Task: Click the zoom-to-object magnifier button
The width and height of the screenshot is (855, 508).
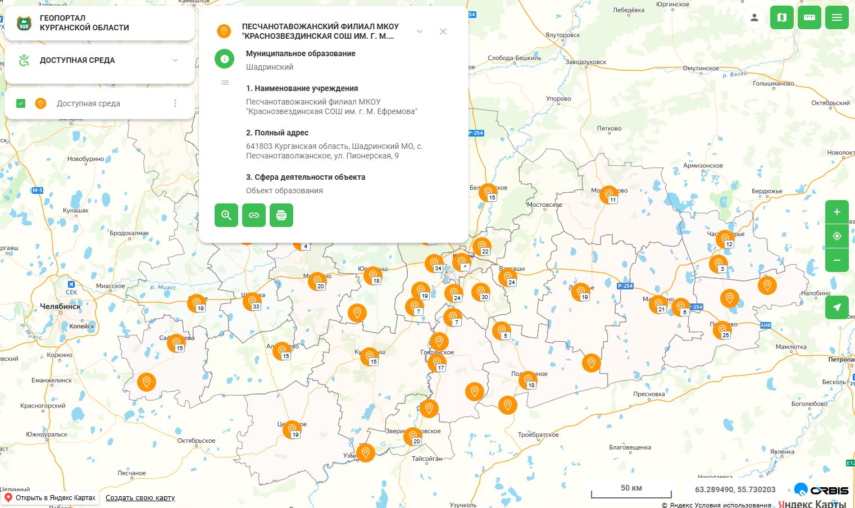Action: tap(226, 215)
